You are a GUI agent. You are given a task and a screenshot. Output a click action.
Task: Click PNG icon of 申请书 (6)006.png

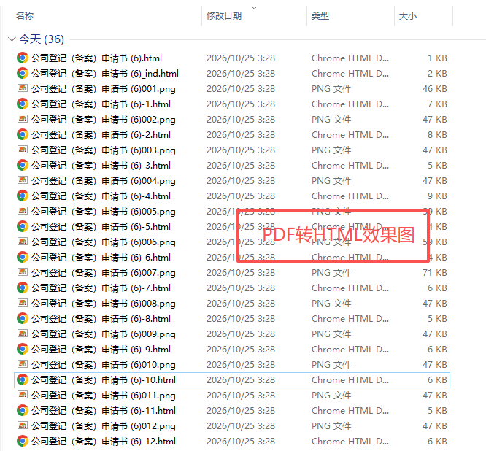[x=23, y=242]
